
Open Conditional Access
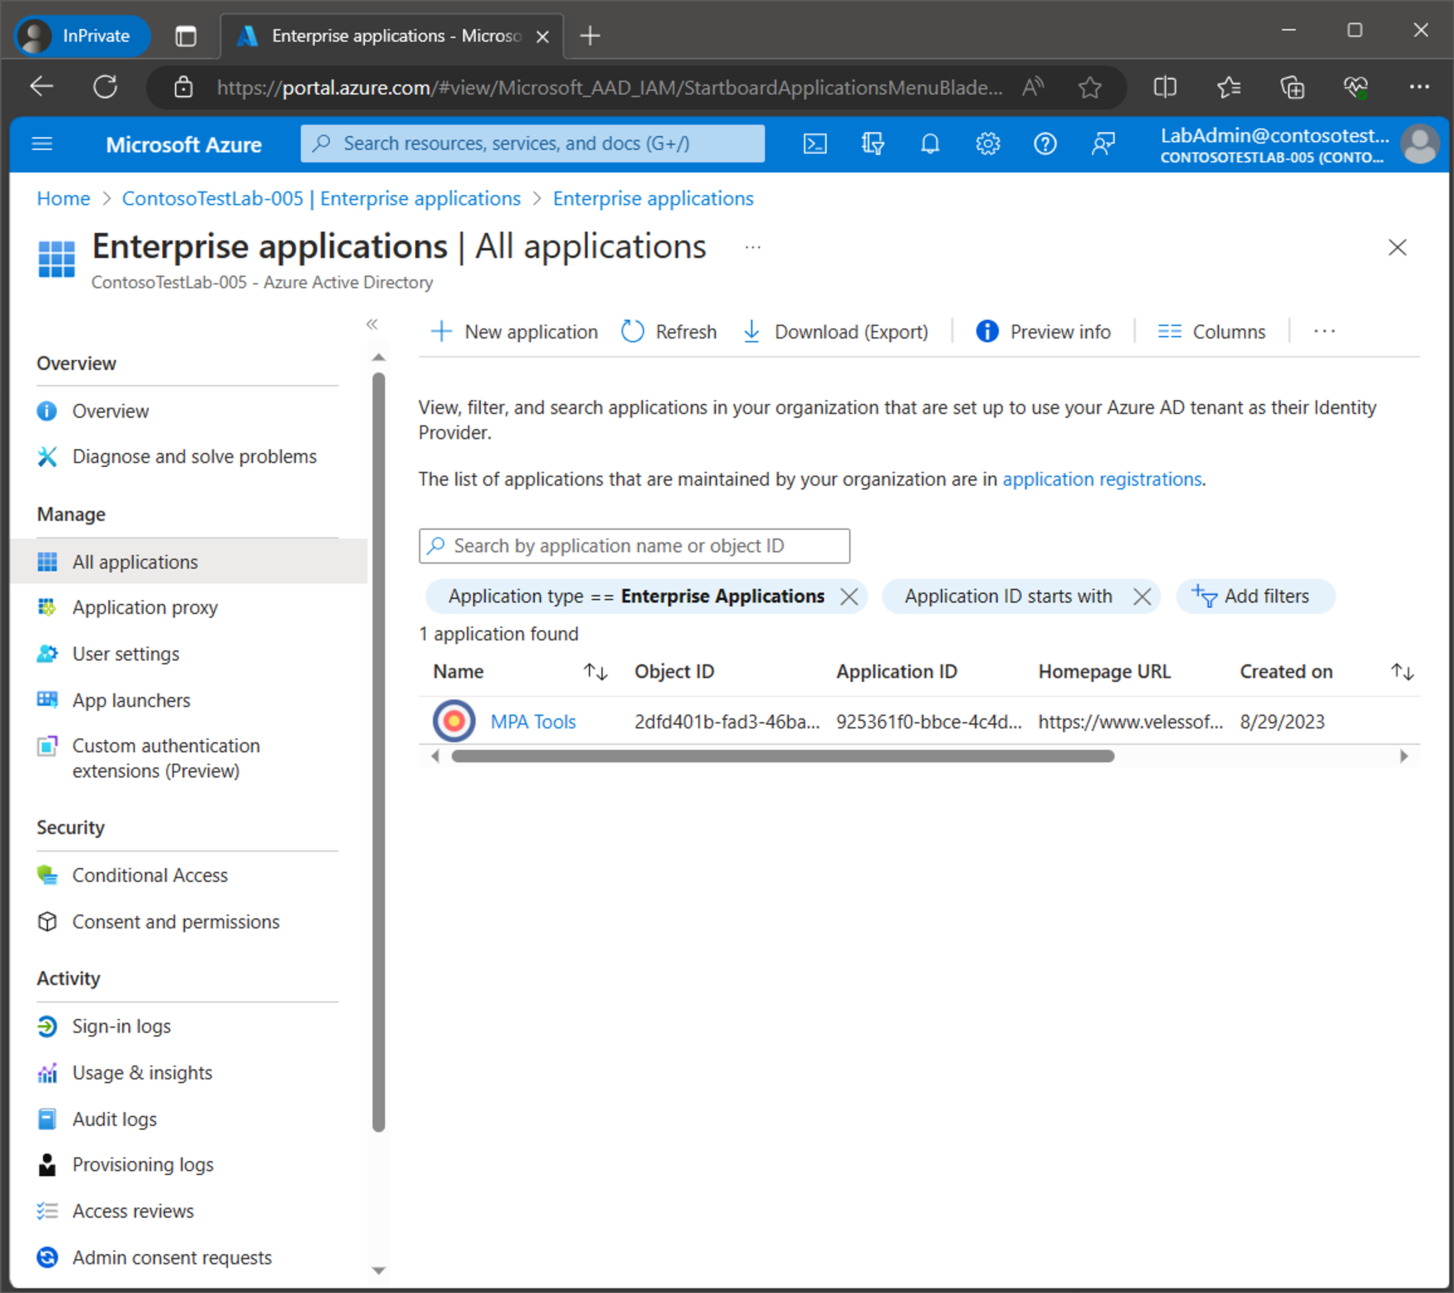(x=150, y=875)
